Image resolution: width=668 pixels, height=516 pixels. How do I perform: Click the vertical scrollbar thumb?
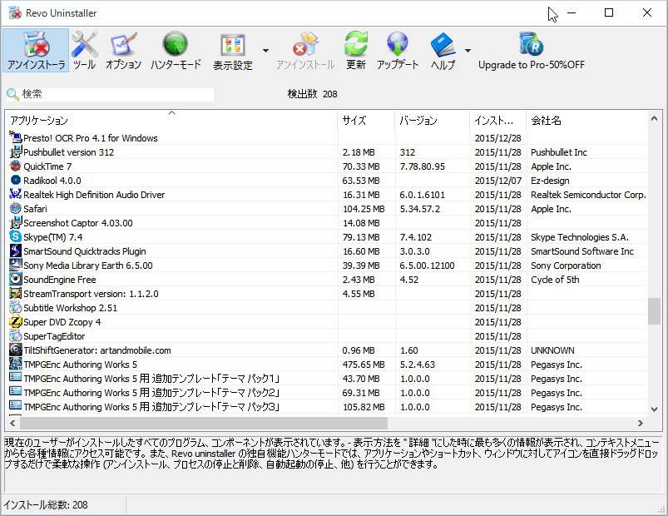click(x=655, y=311)
